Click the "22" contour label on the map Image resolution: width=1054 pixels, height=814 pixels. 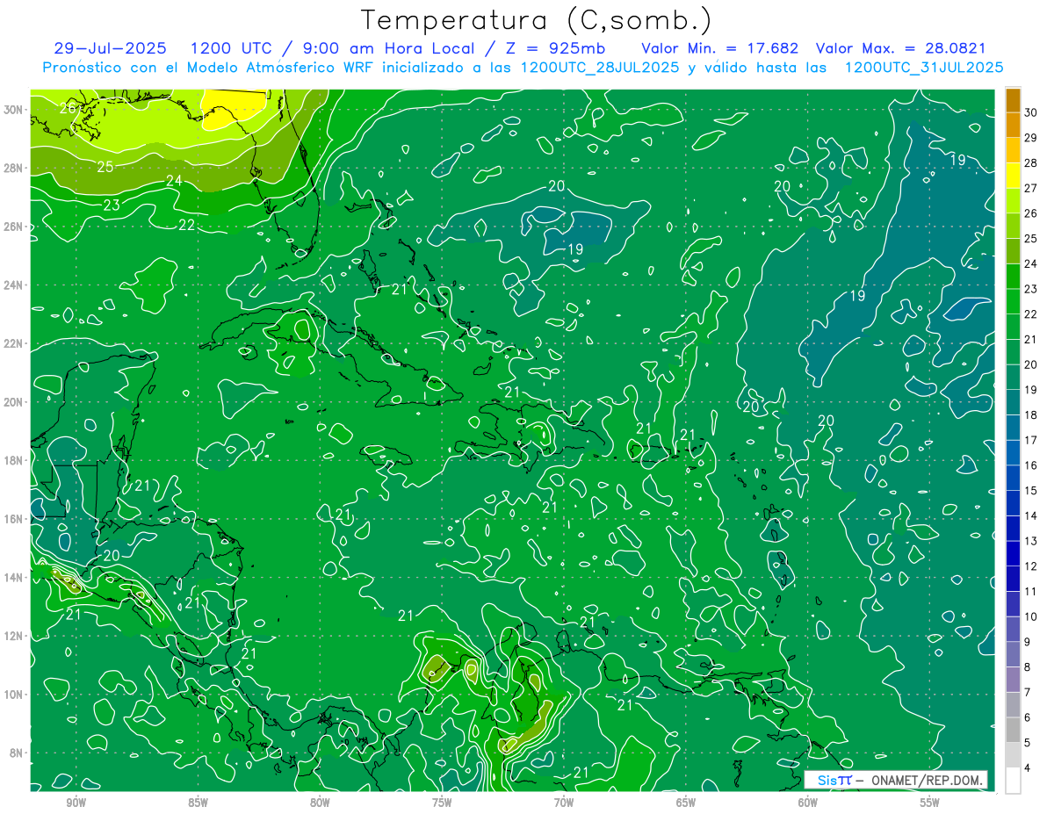click(x=187, y=225)
